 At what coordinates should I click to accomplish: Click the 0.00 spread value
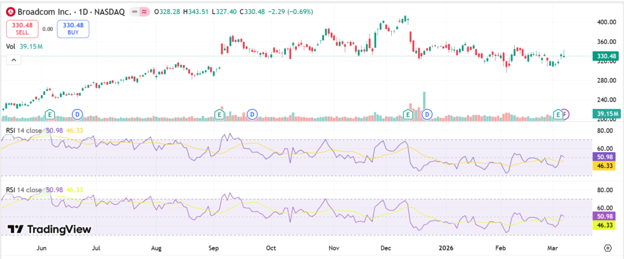click(48, 29)
